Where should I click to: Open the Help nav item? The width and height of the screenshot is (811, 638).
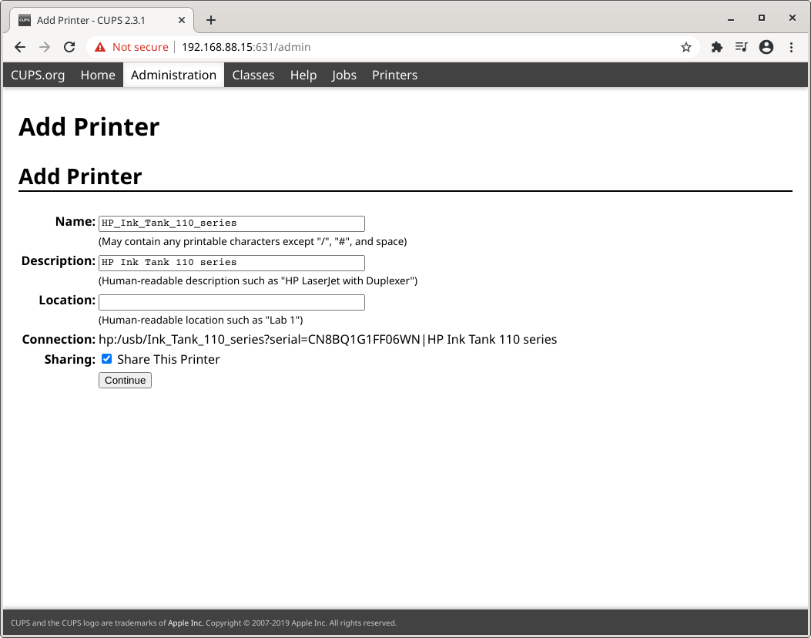303,75
